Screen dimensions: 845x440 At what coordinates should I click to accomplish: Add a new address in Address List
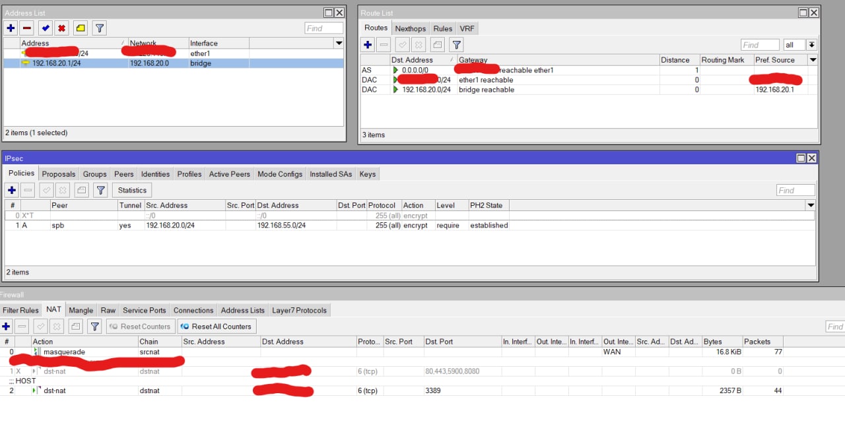(11, 28)
